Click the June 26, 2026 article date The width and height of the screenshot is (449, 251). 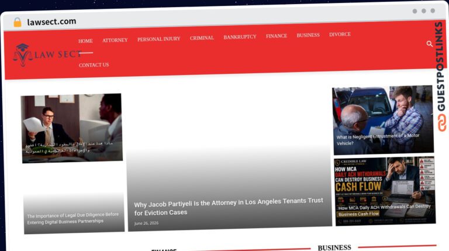[x=146, y=223]
